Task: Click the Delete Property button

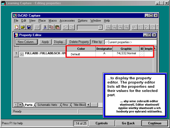Action: tap(79, 42)
